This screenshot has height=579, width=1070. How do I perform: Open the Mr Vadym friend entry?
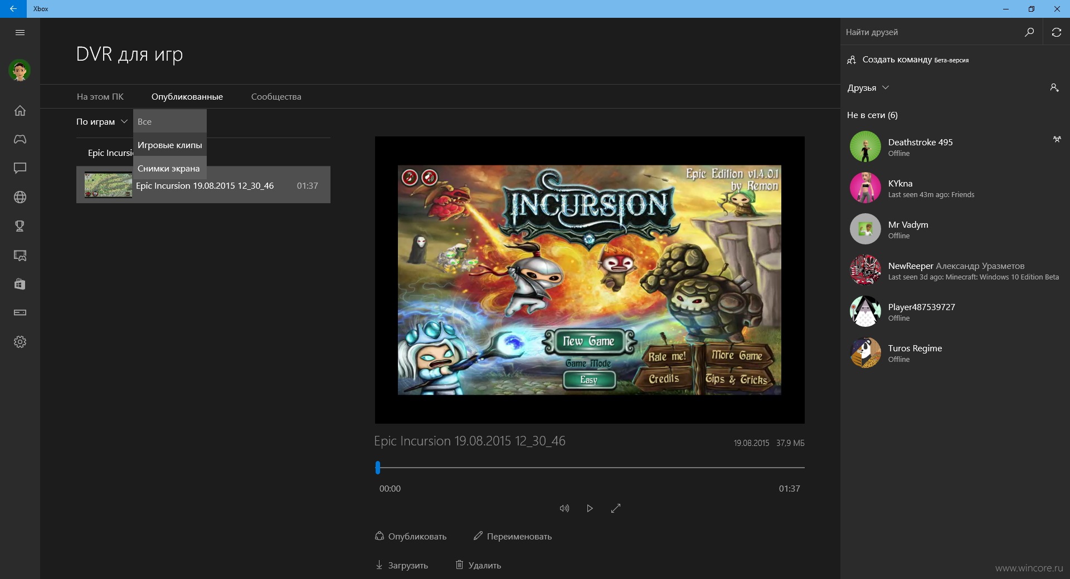pyautogui.click(x=955, y=229)
